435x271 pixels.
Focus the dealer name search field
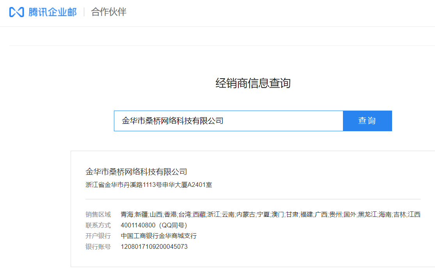click(x=228, y=121)
